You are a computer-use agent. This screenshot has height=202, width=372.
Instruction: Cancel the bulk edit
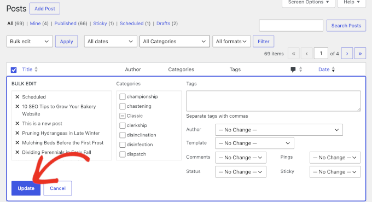click(57, 188)
